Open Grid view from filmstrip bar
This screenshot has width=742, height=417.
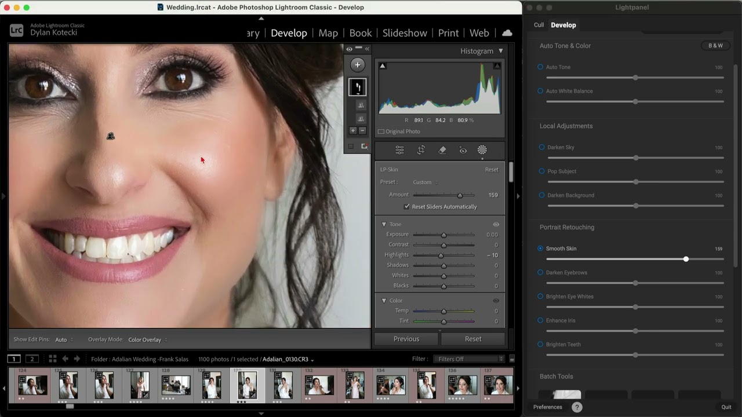pyautogui.click(x=52, y=359)
